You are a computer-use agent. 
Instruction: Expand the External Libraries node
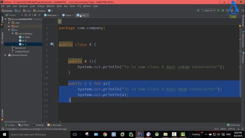[5, 55]
